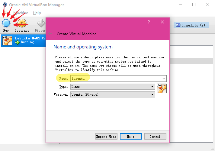Screen dimensions: 215x151
Task: Expand the Name combo box dropdown arrow
Action: click(164, 79)
